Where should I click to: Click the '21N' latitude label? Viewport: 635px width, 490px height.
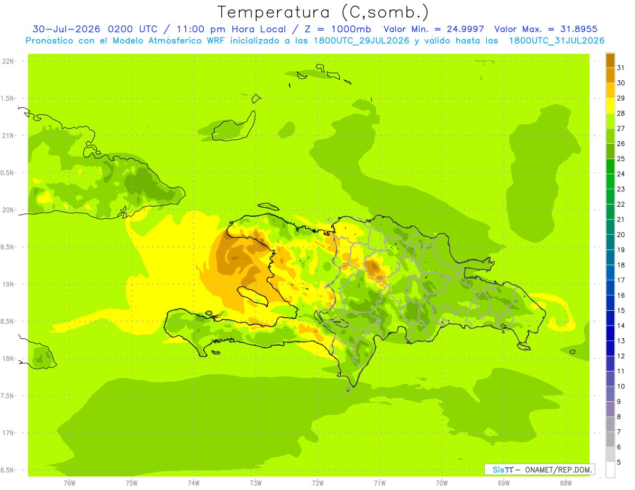(8, 135)
